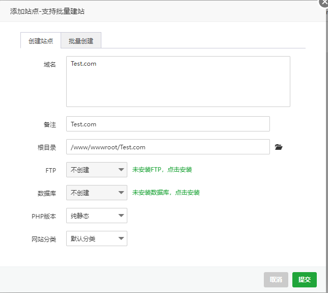Click the dialog title 添加站点-支持批量建站
The height and width of the screenshot is (293, 328).
[x=47, y=11]
